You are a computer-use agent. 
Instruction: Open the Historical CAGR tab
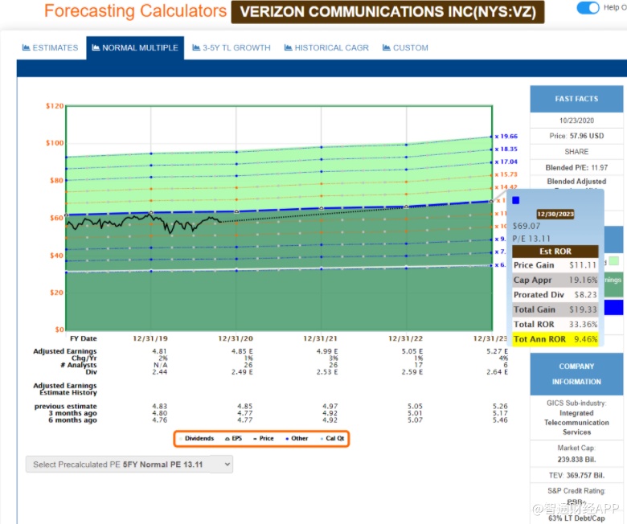(326, 48)
